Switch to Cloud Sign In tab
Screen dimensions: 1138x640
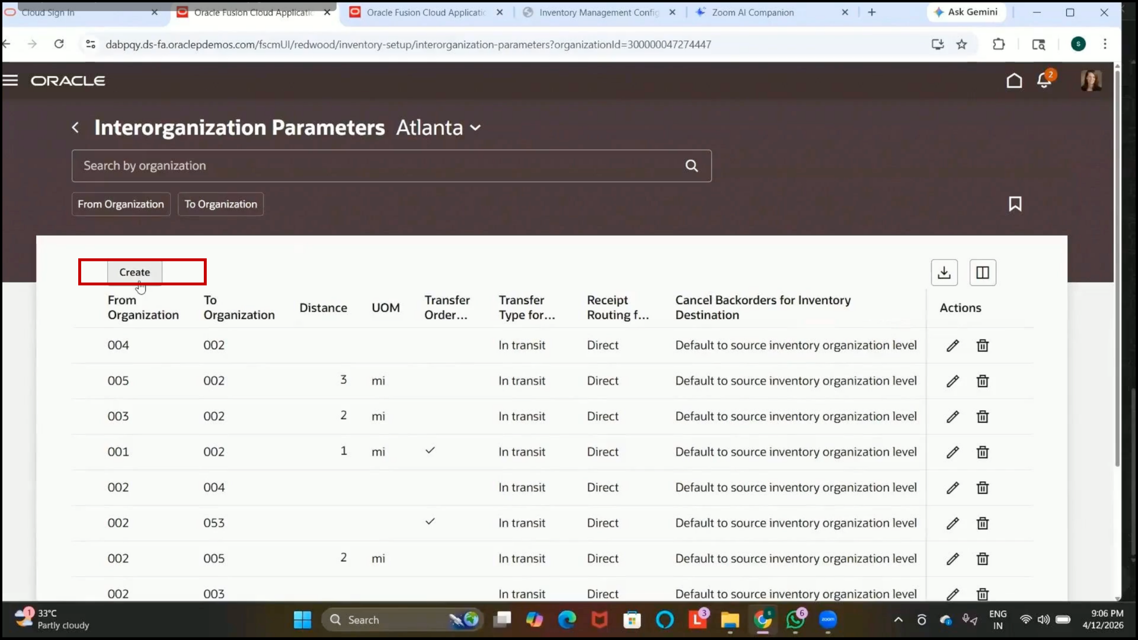click(x=83, y=12)
